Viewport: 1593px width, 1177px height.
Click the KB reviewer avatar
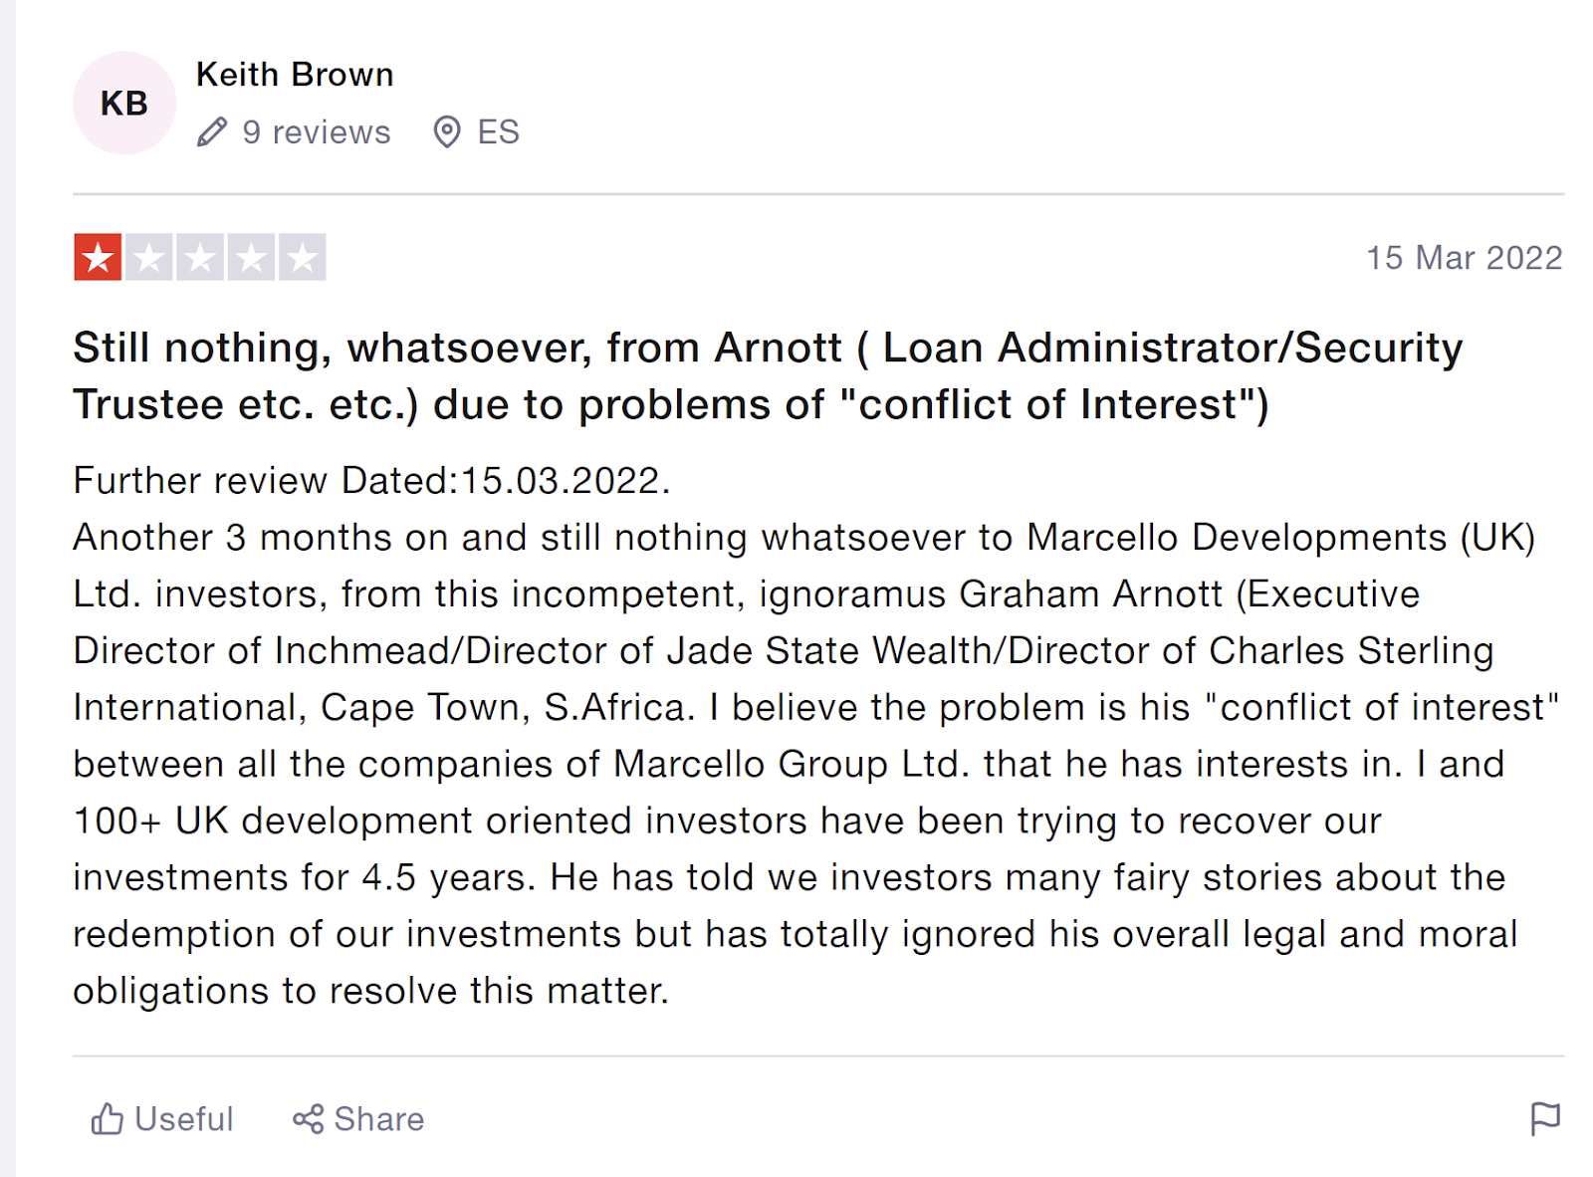point(124,104)
